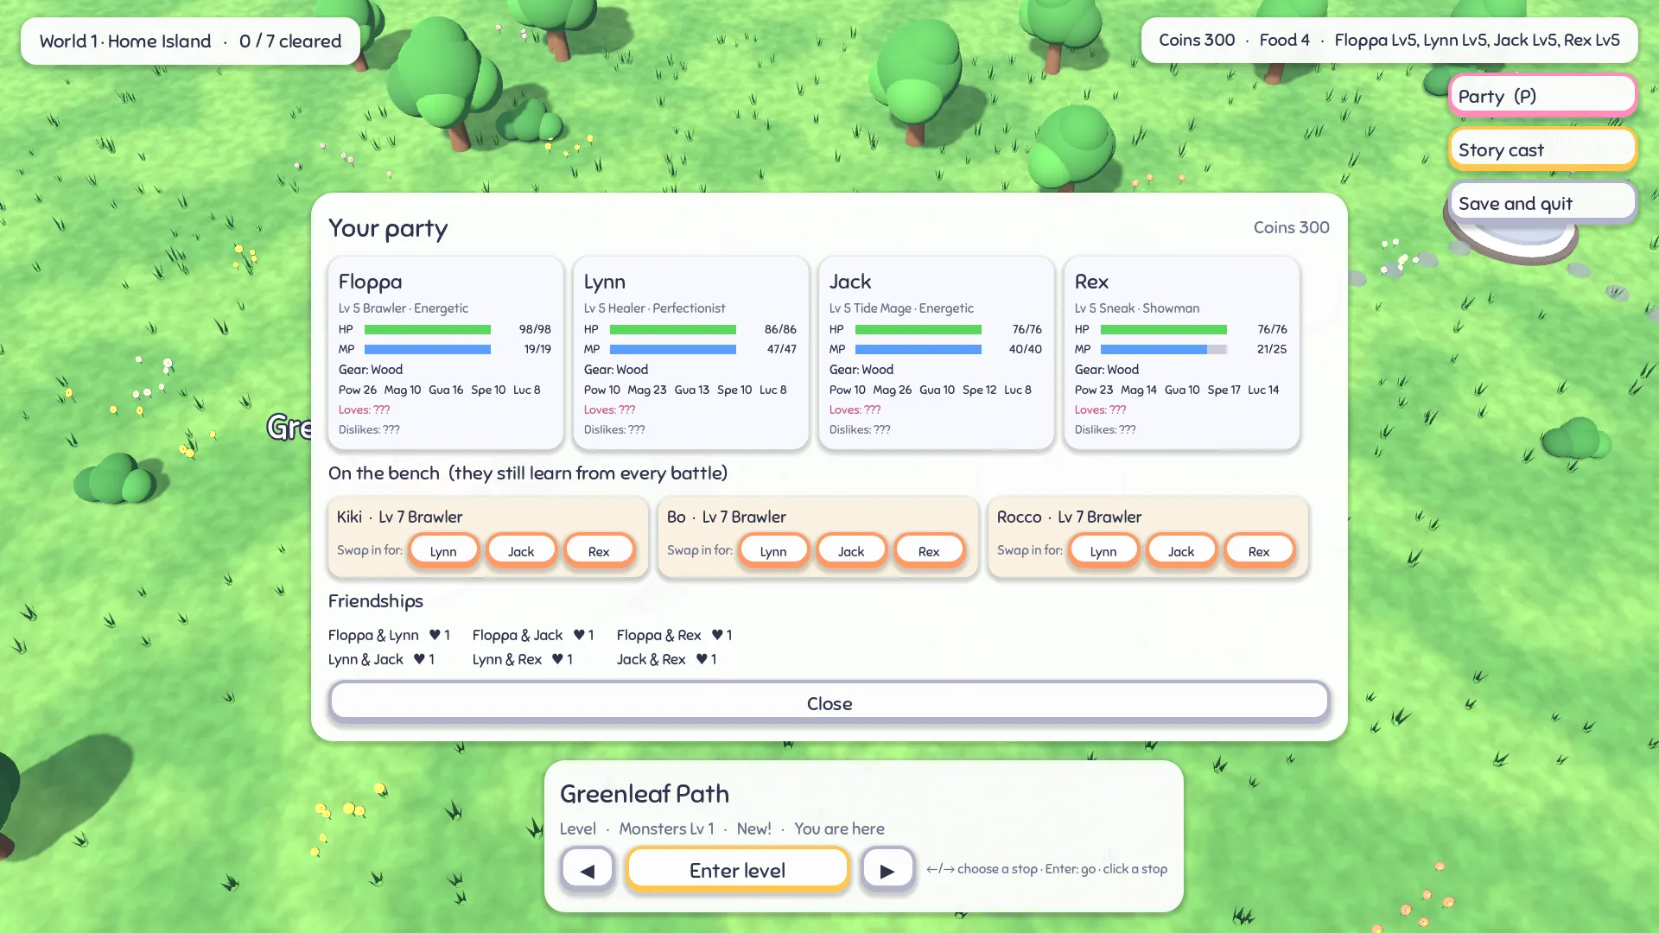The width and height of the screenshot is (1659, 933).
Task: Swap Rocco in for Lynn
Action: coord(1103,551)
